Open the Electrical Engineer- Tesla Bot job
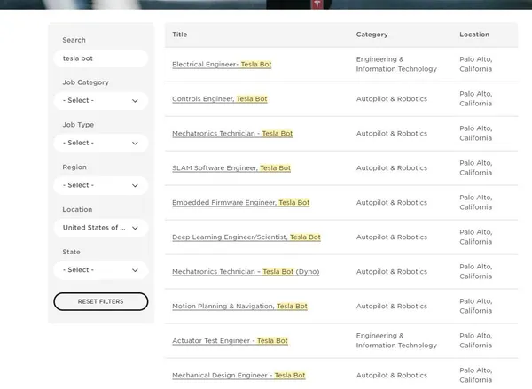 222,65
